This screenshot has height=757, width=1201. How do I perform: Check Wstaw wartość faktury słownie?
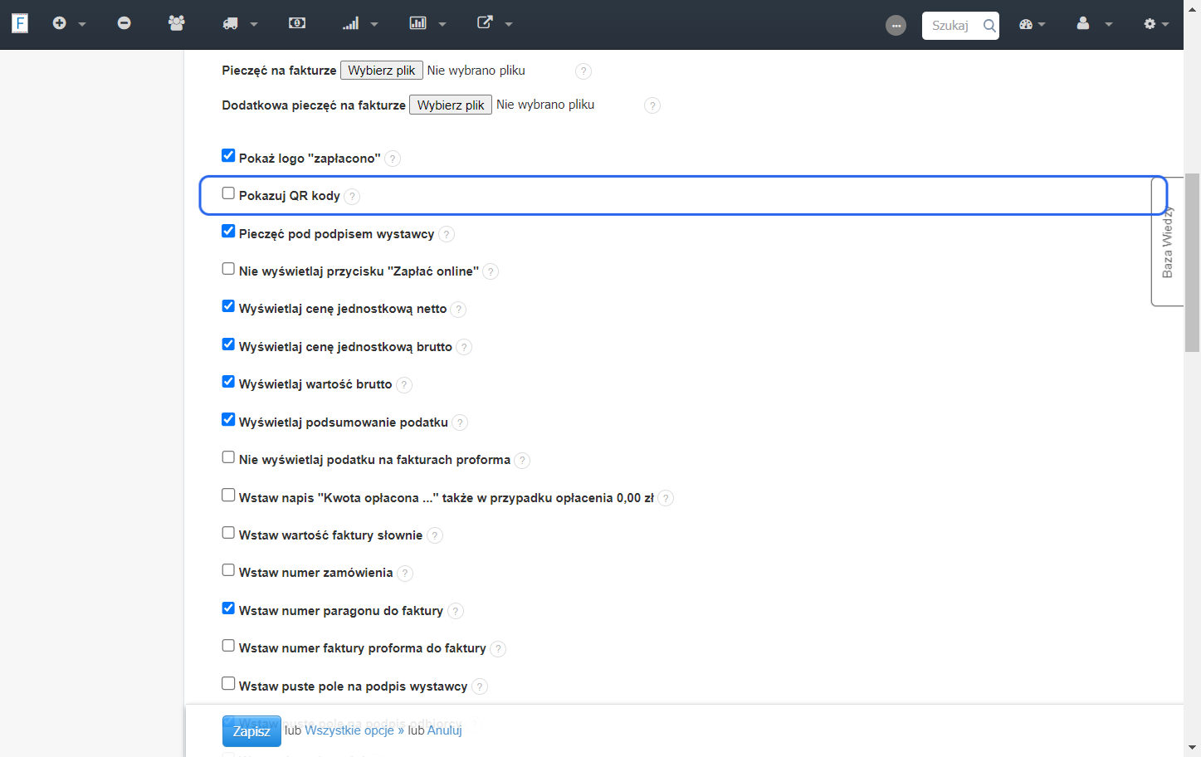click(x=228, y=533)
